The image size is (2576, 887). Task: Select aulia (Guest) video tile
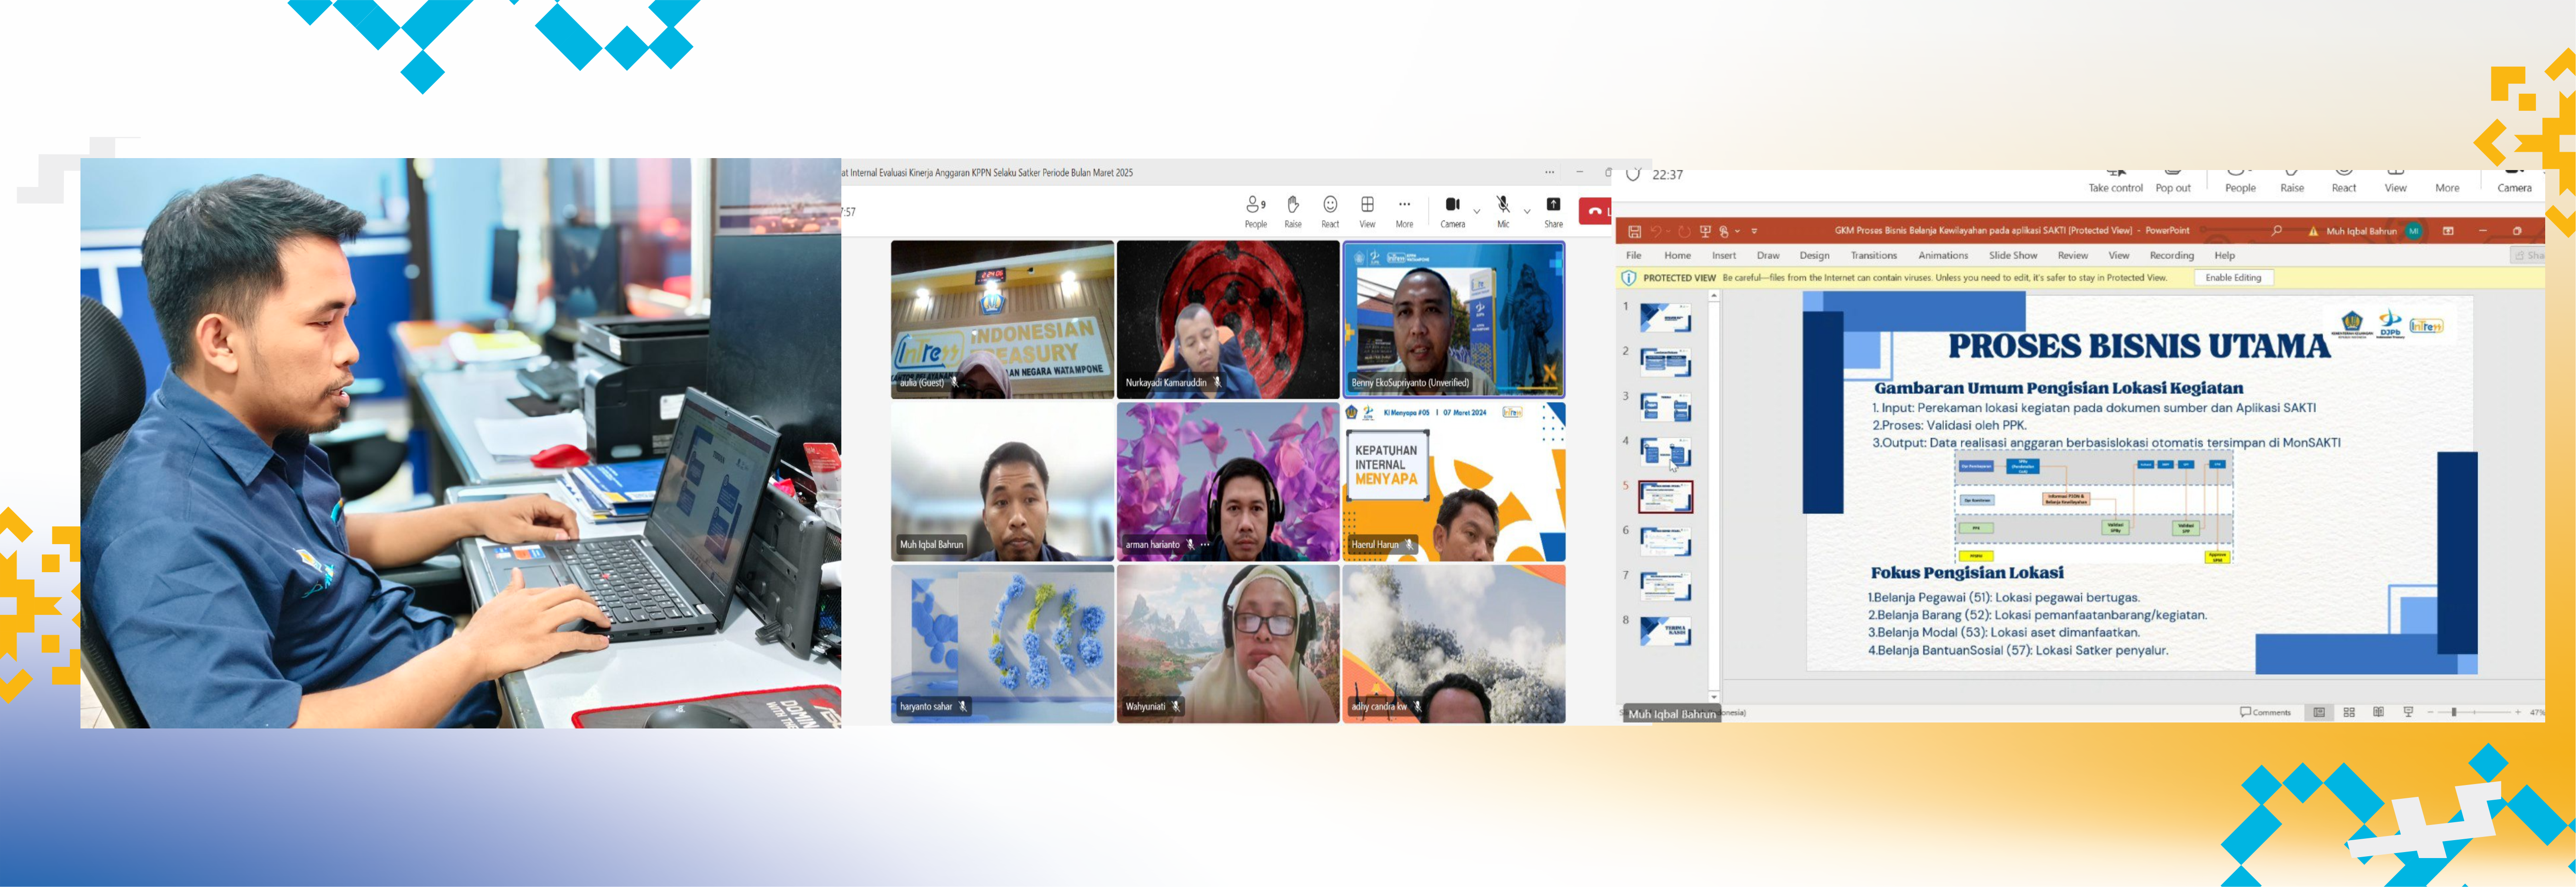click(x=1002, y=319)
